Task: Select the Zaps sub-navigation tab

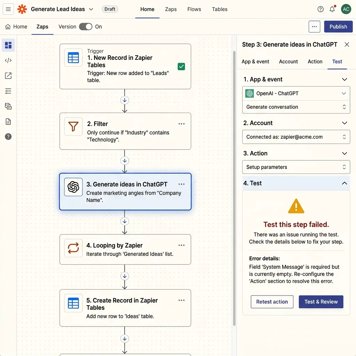Action: 42,27
